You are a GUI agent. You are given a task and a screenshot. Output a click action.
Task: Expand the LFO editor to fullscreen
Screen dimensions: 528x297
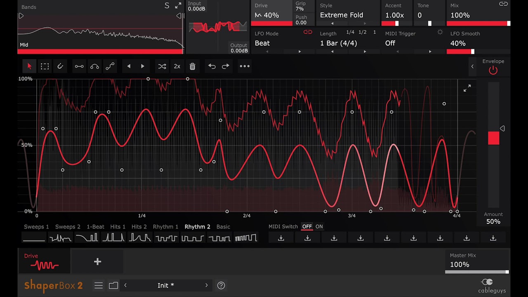point(467,88)
